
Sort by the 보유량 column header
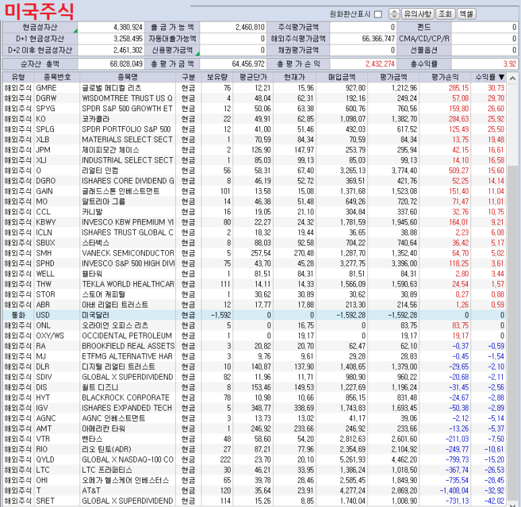tap(217, 77)
